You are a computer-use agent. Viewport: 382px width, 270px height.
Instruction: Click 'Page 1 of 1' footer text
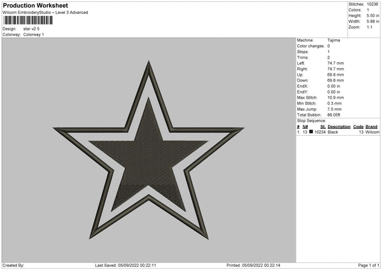pos(369,266)
